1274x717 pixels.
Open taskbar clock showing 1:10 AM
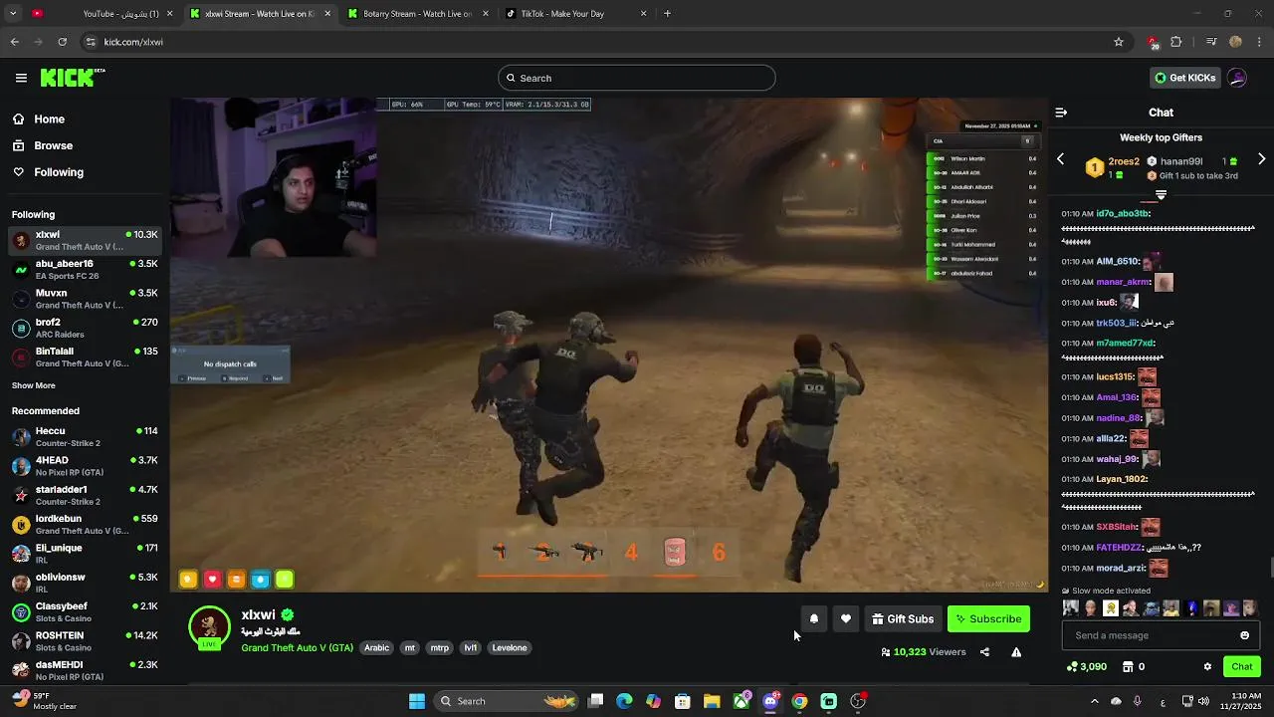pyautogui.click(x=1246, y=701)
